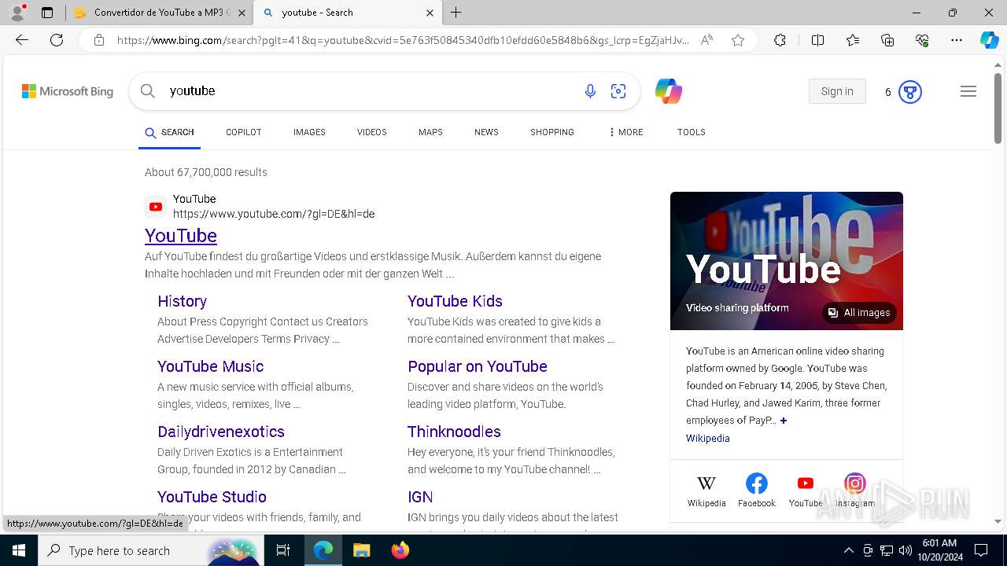1007x566 pixels.
Task: Activate Read aloud icon in address bar
Action: point(706,40)
